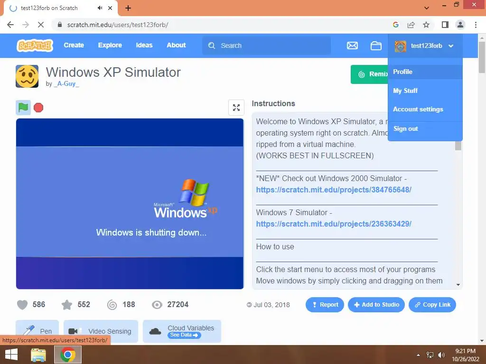Click the Pen extension chip
The height and width of the screenshot is (364, 486).
pyautogui.click(x=37, y=331)
